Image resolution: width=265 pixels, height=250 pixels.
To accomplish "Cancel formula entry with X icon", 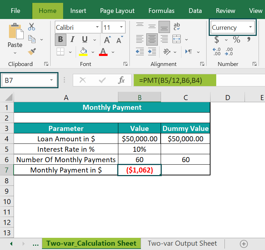I will pyautogui.click(x=82, y=80).
